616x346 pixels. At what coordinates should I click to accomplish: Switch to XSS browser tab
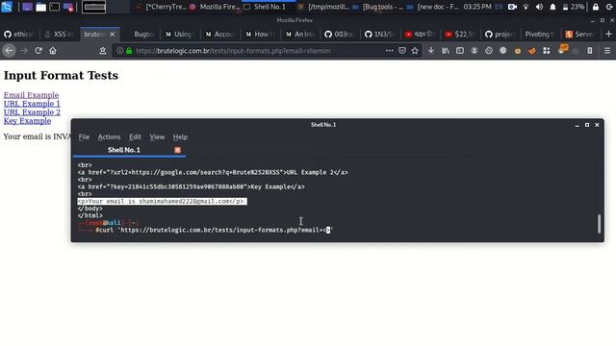(59, 35)
